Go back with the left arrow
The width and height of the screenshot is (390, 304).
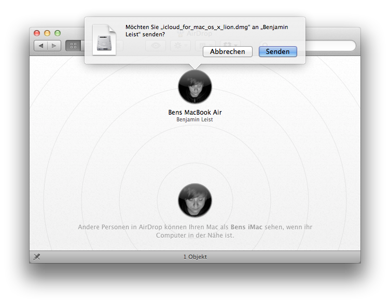(41, 46)
